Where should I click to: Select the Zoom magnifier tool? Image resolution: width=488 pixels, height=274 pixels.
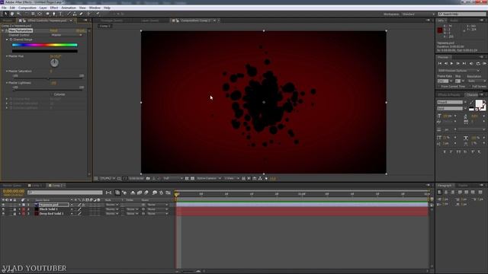pos(18,14)
